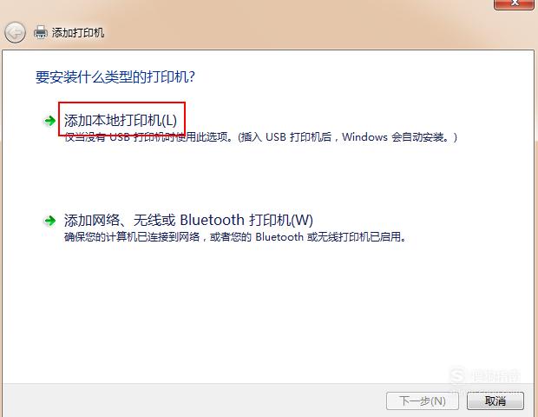Click the word Bluetooth in the network option title
Image resolution: width=538 pixels, height=417 pixels.
click(x=212, y=220)
